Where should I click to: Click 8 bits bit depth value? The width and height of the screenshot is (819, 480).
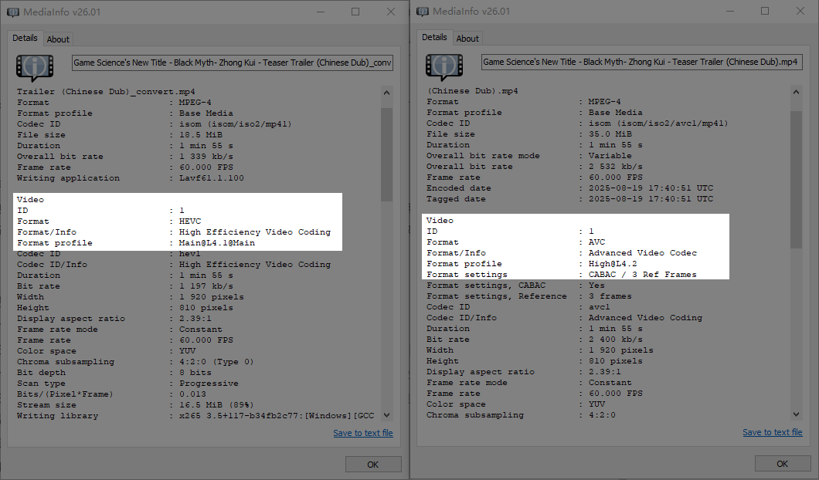coord(195,373)
